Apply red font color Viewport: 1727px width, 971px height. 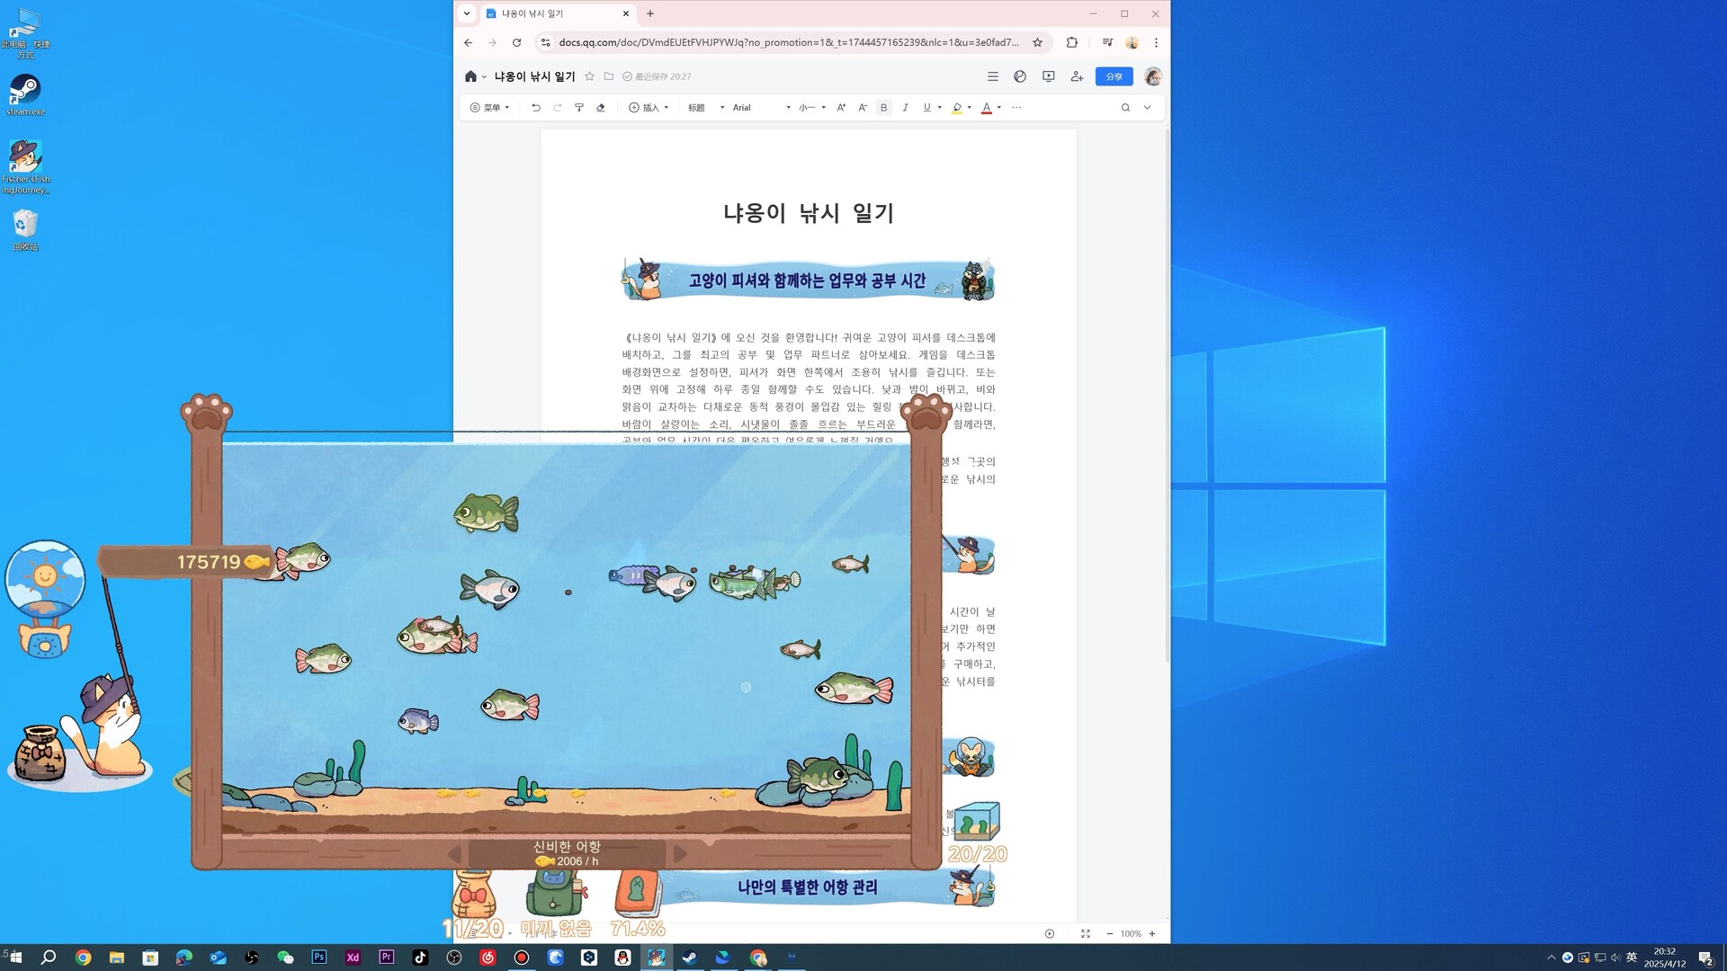tap(987, 107)
